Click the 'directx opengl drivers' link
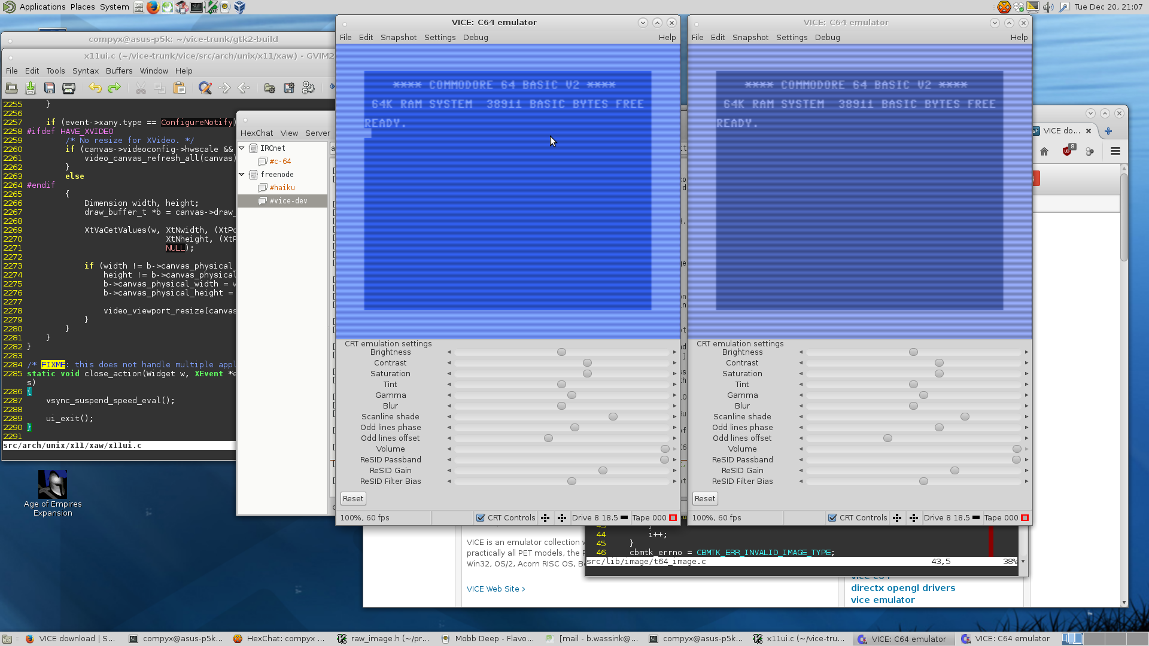Screen dimensions: 1149x646 pos(903,588)
